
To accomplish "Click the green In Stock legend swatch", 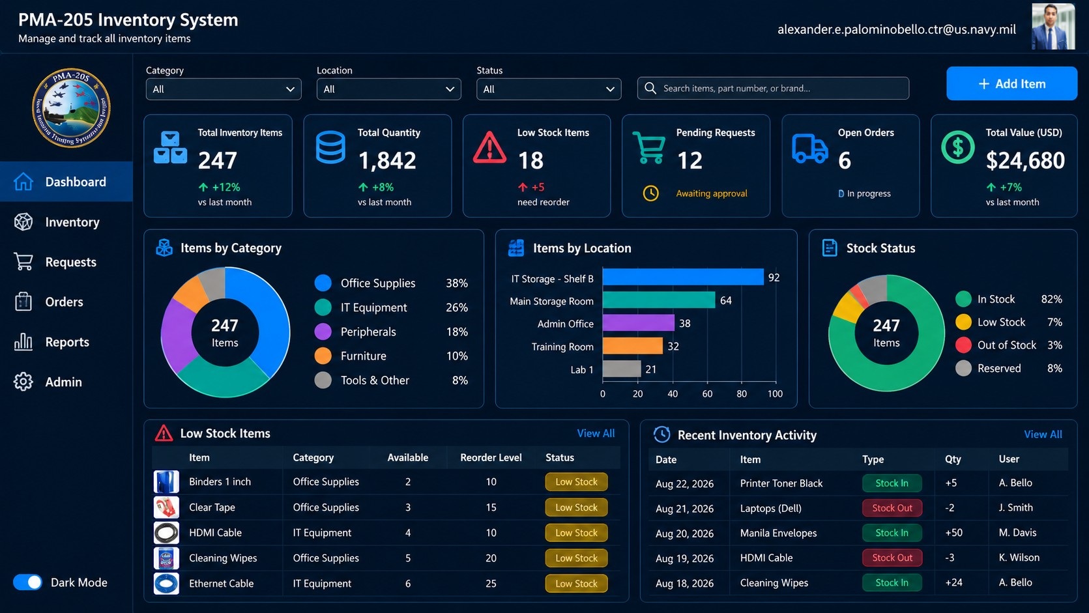I will click(963, 299).
